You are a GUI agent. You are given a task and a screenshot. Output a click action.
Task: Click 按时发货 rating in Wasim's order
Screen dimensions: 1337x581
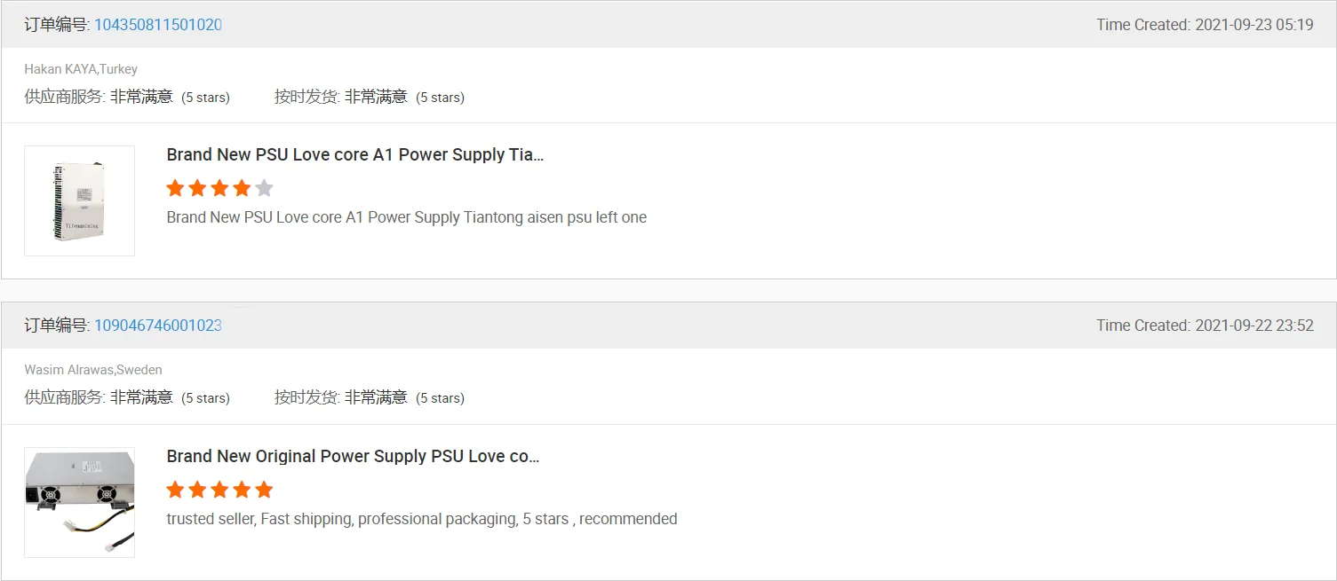click(x=369, y=398)
